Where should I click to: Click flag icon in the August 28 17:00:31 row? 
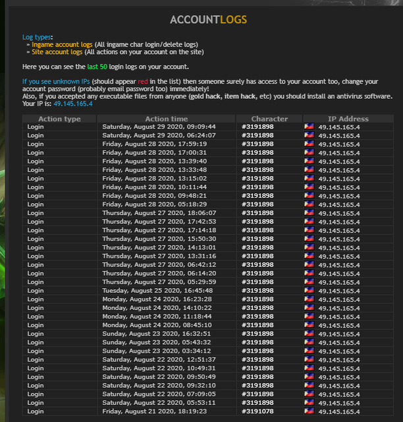[309, 152]
